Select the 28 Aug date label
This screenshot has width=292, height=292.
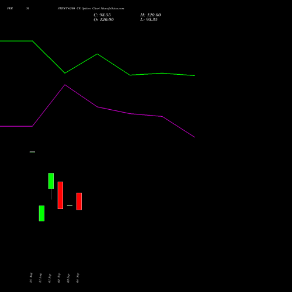pyautogui.click(x=31, y=277)
